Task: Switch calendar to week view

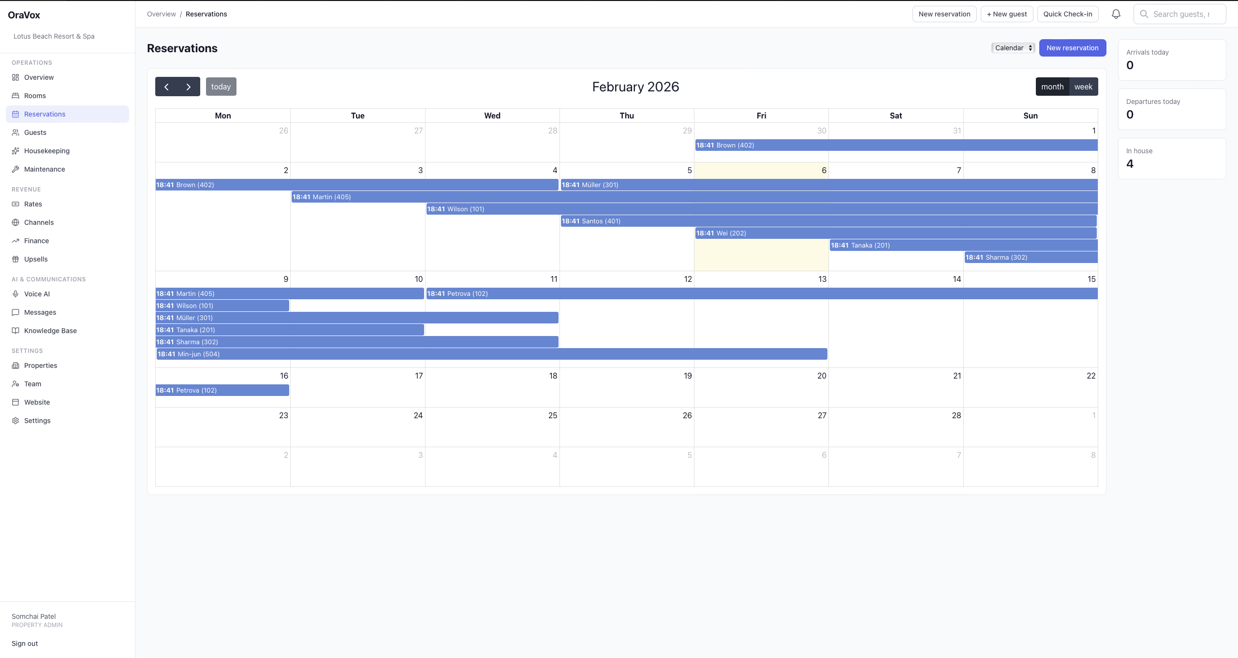Action: (x=1083, y=87)
